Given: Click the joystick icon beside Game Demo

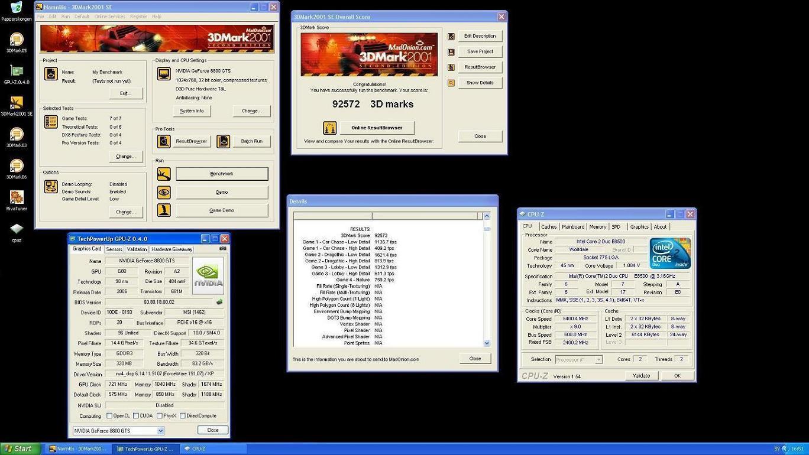Looking at the screenshot, I should pyautogui.click(x=164, y=210).
